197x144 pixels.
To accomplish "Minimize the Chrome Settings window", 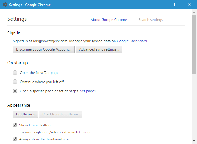I will pyautogui.click(x=162, y=5).
